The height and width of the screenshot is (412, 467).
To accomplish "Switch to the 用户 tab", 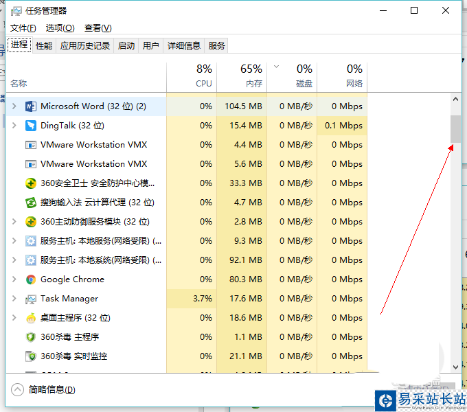I will [x=150, y=46].
